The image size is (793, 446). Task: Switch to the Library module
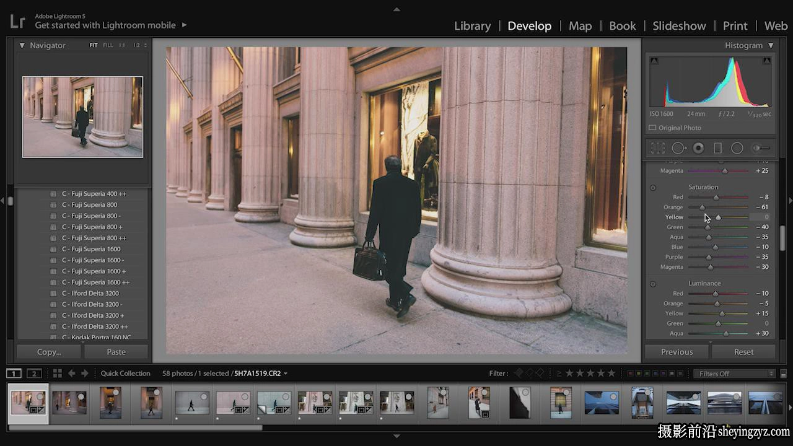472,26
